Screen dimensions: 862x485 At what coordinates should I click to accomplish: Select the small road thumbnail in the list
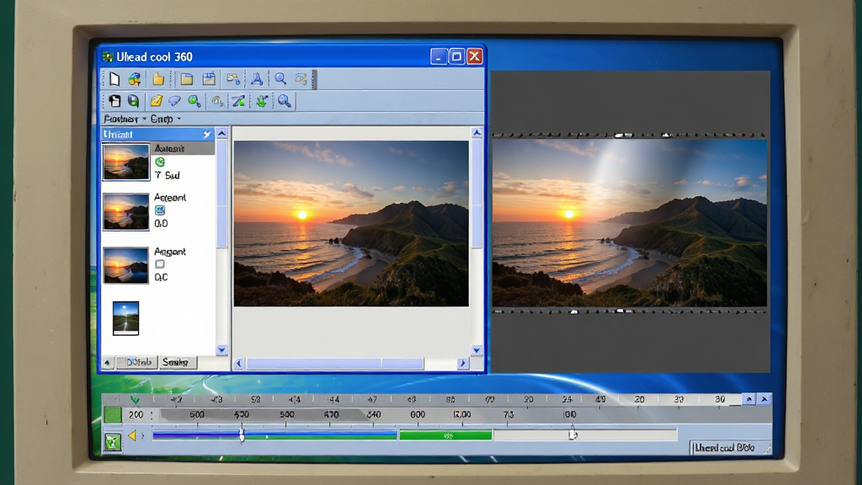click(x=126, y=317)
